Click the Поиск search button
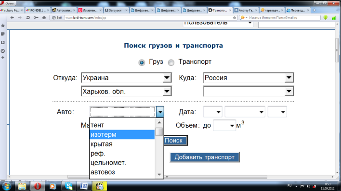Viewport: 341px width, 191px height. click(x=175, y=141)
